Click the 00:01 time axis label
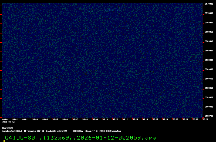This screenshot has height=142, width=216. (x=15, y=119)
